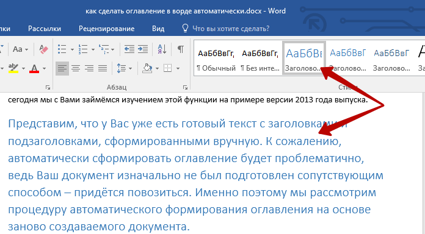Apply the Обычный style

pyautogui.click(x=216, y=58)
